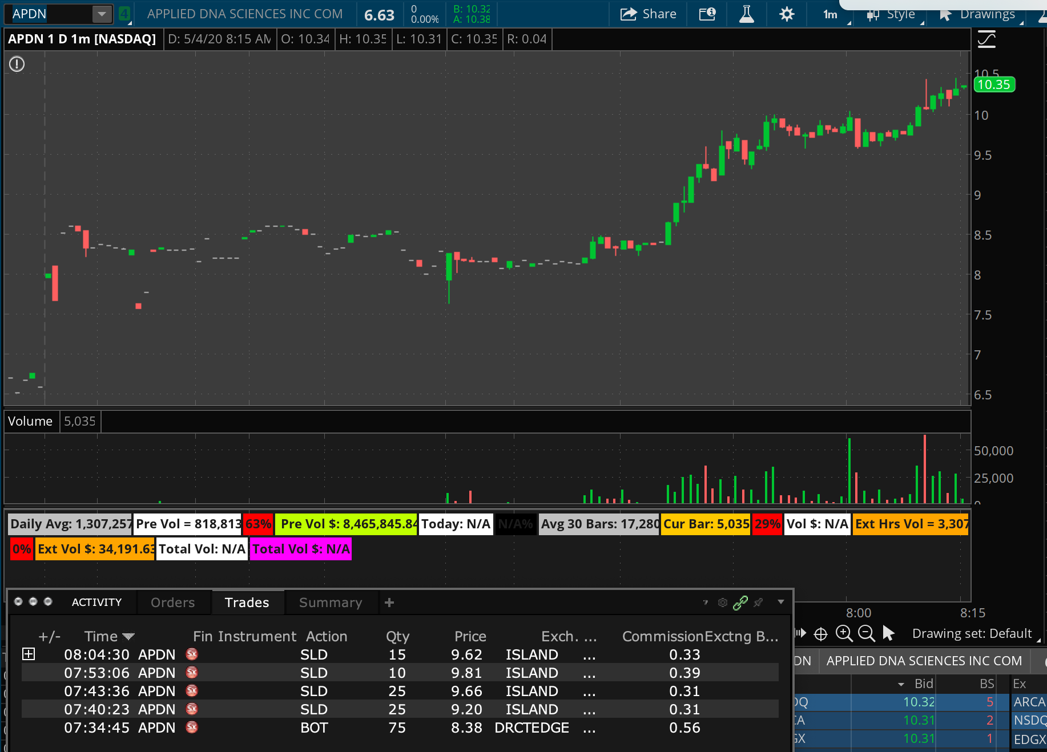Click the chart alert exclamation icon

[x=17, y=64]
